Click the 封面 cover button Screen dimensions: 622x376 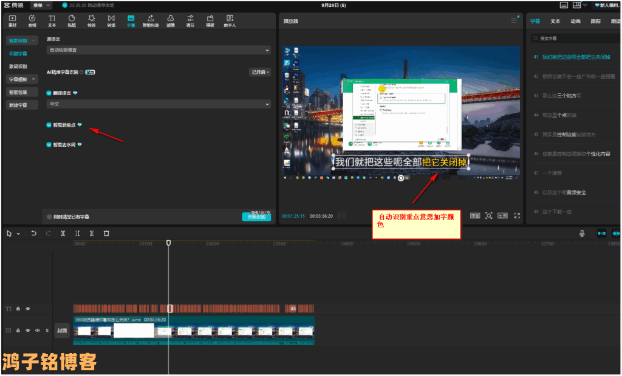pyautogui.click(x=61, y=331)
